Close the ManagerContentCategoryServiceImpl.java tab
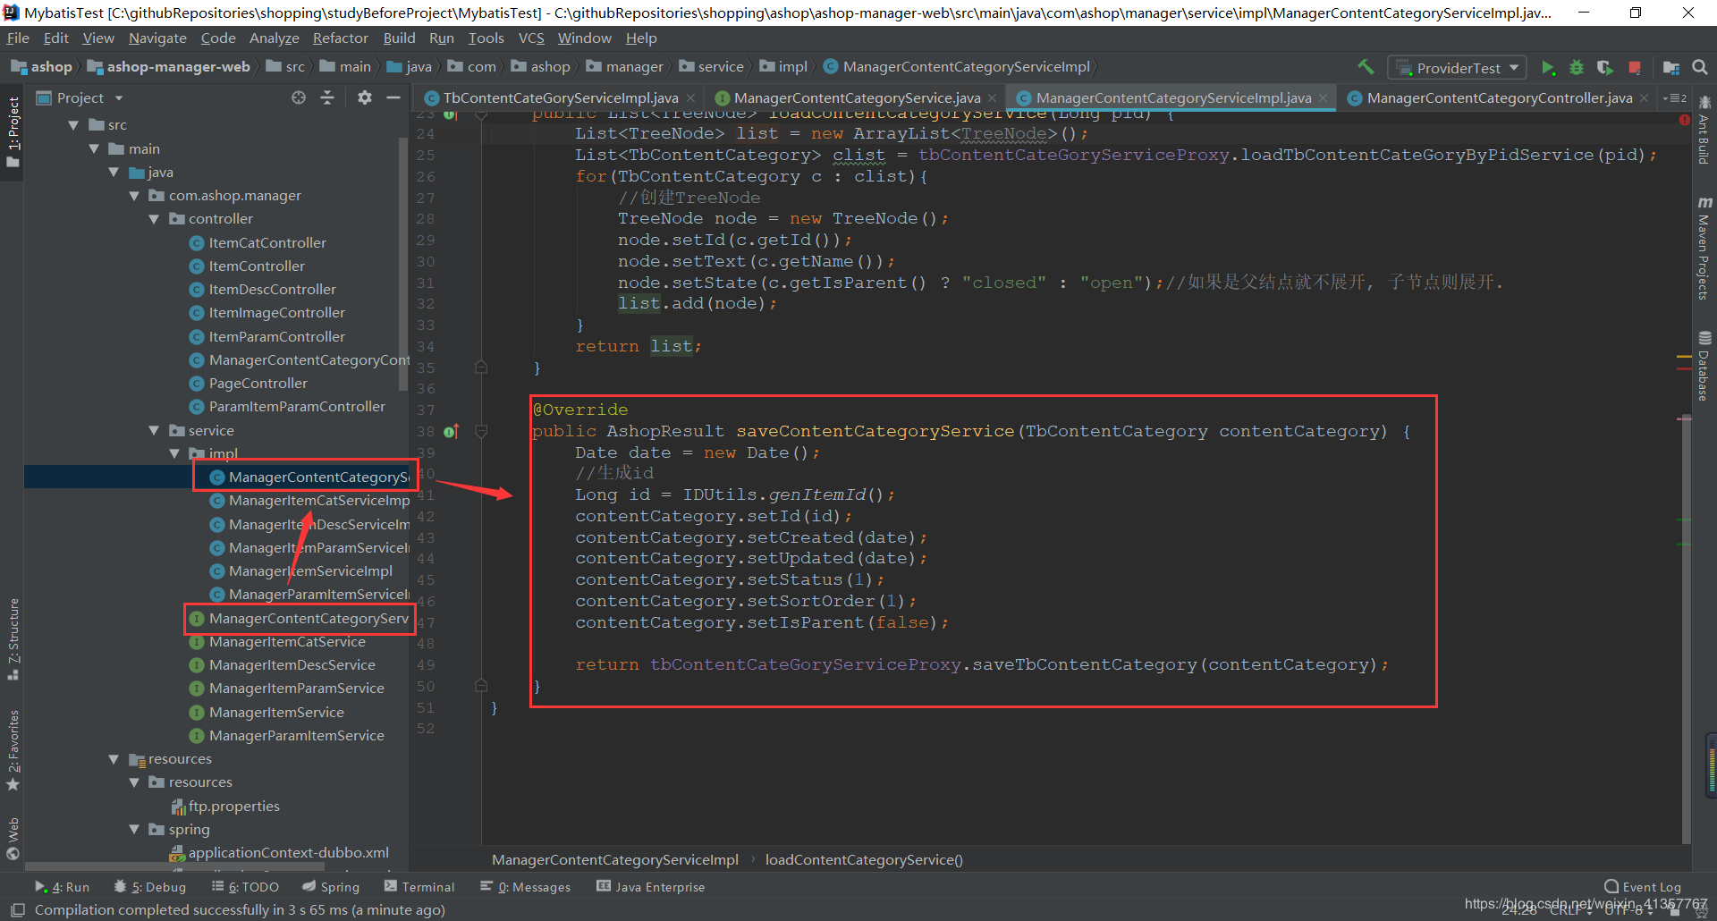The image size is (1717, 921). pos(1323,98)
